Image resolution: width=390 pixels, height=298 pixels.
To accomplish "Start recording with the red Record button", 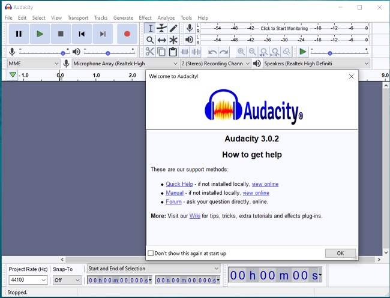I will 127,34.
